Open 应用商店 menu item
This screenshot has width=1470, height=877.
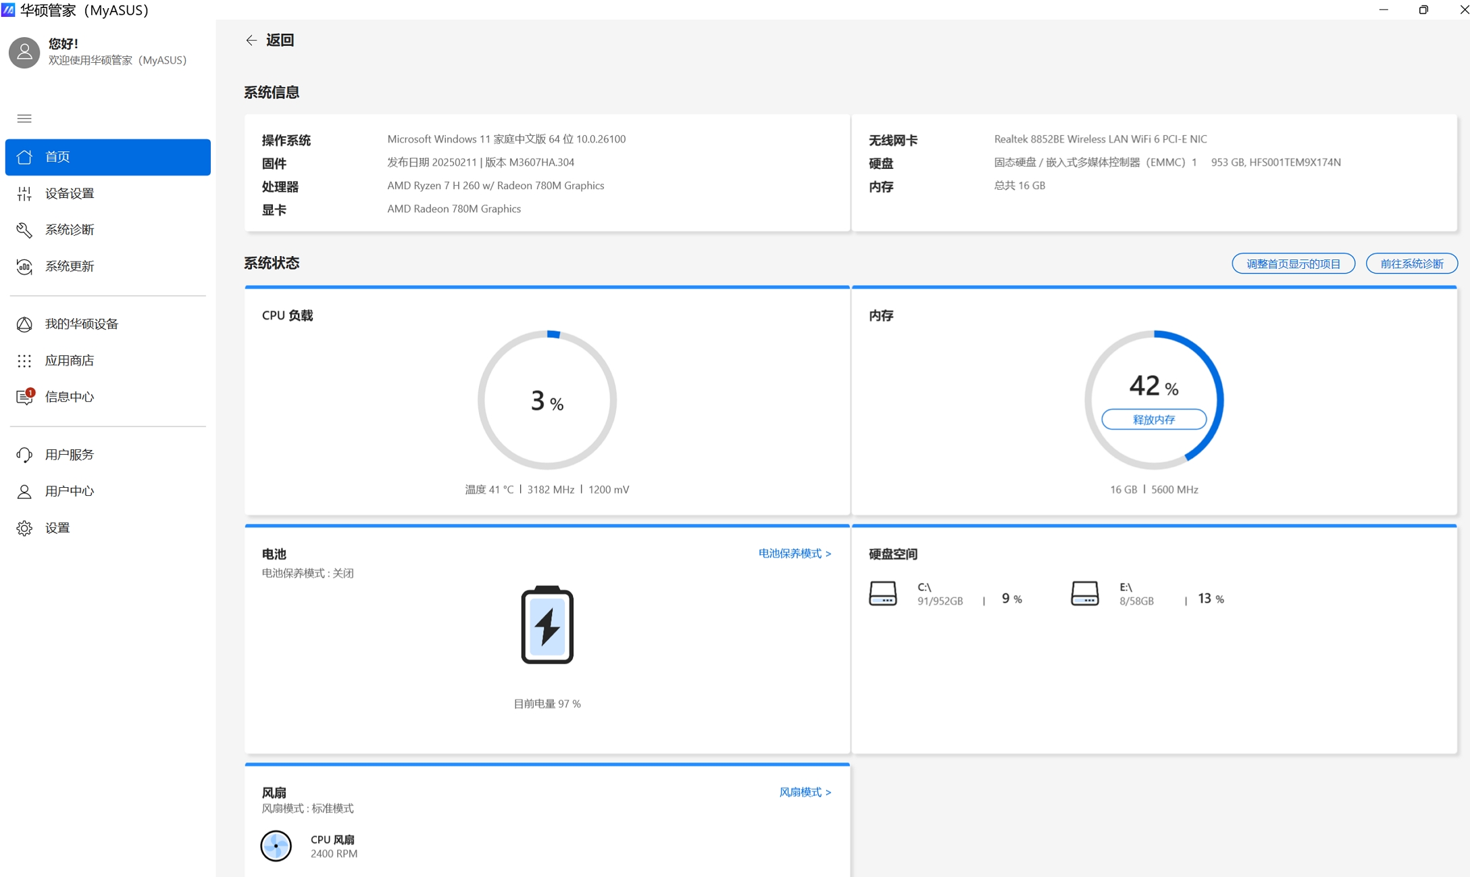[x=69, y=361]
